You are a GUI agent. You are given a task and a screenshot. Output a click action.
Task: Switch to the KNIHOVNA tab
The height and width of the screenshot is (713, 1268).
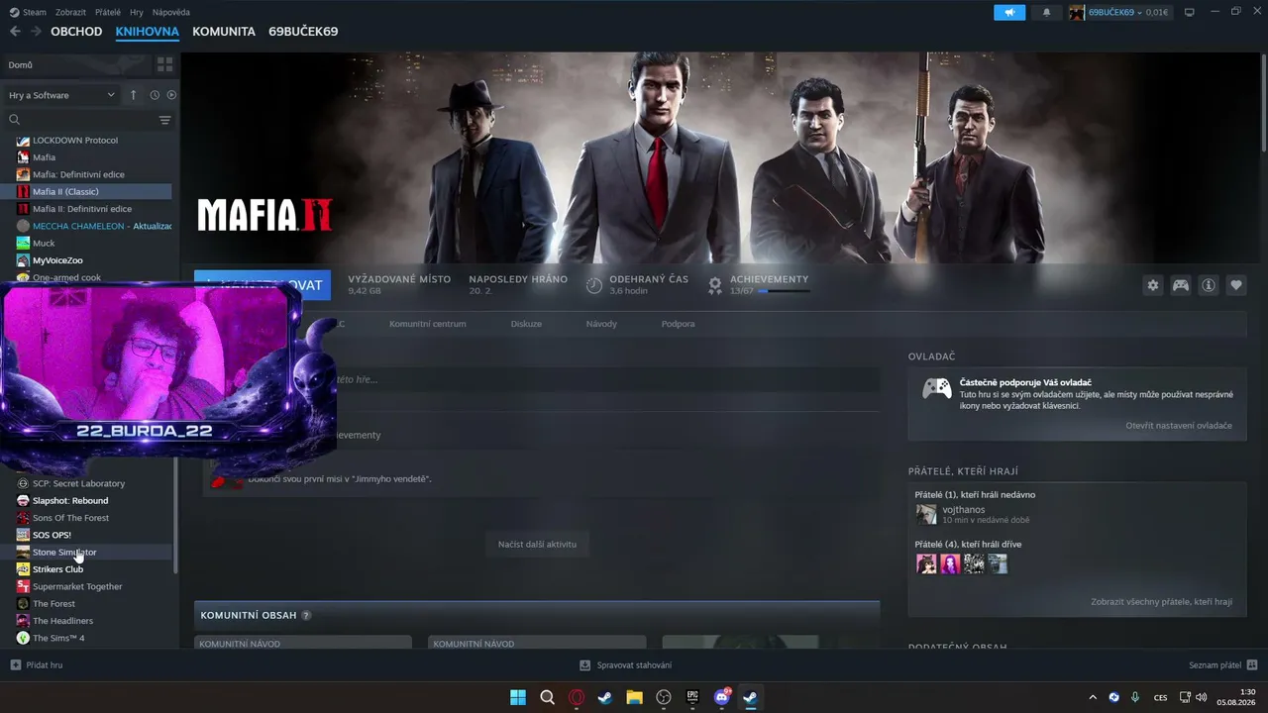[x=148, y=32]
